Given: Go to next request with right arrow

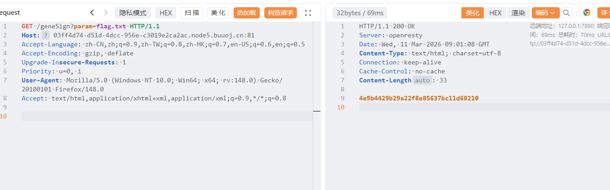Looking at the screenshot, I should coord(106,13).
